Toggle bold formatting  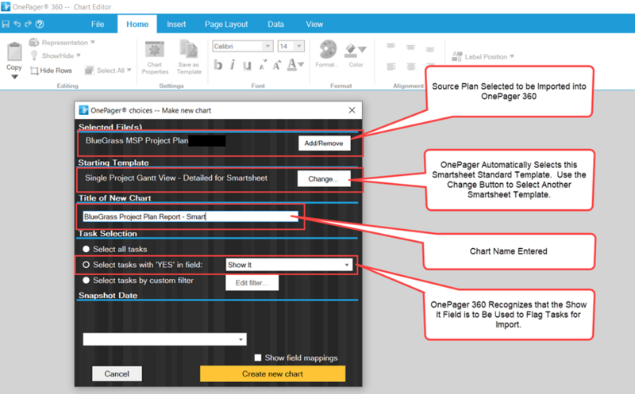(217, 64)
